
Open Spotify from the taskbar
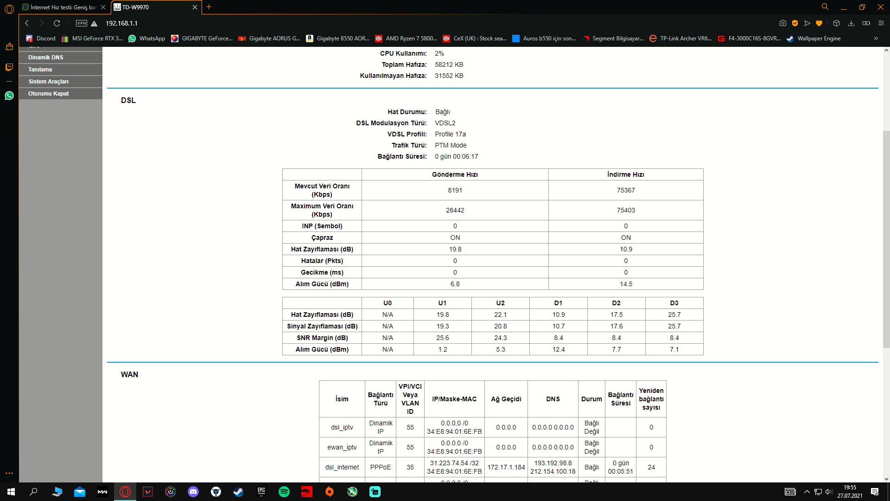point(284,492)
